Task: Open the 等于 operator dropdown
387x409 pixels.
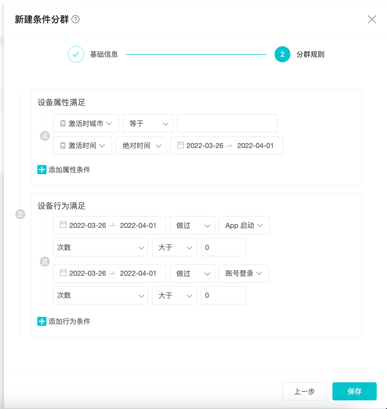Action: pyautogui.click(x=148, y=123)
